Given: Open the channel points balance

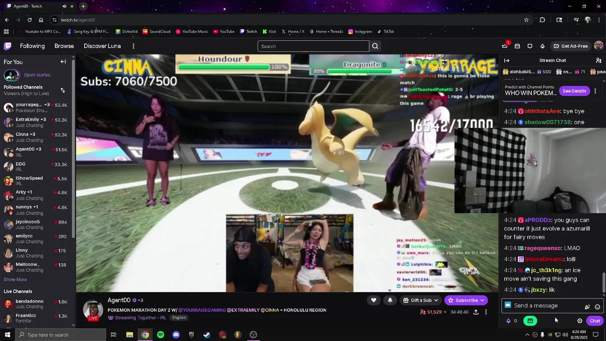Looking at the screenshot, I should click(x=511, y=321).
